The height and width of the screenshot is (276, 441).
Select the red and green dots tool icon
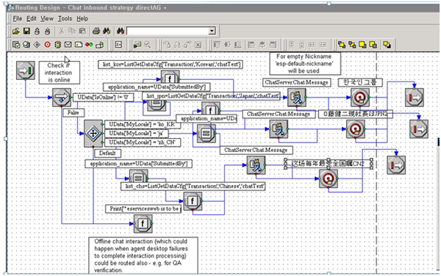coord(89,45)
